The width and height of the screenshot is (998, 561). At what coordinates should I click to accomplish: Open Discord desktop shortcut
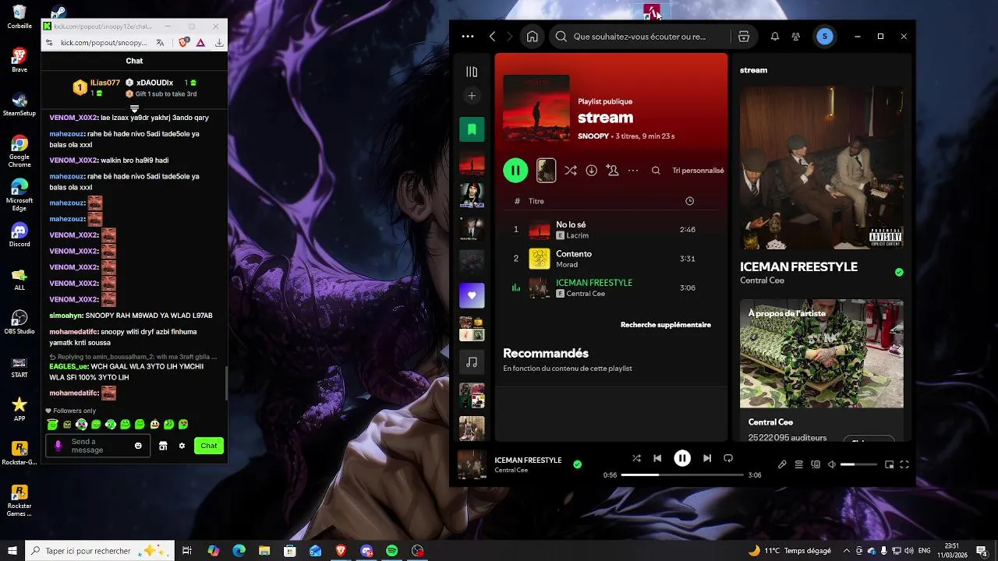[x=19, y=235]
